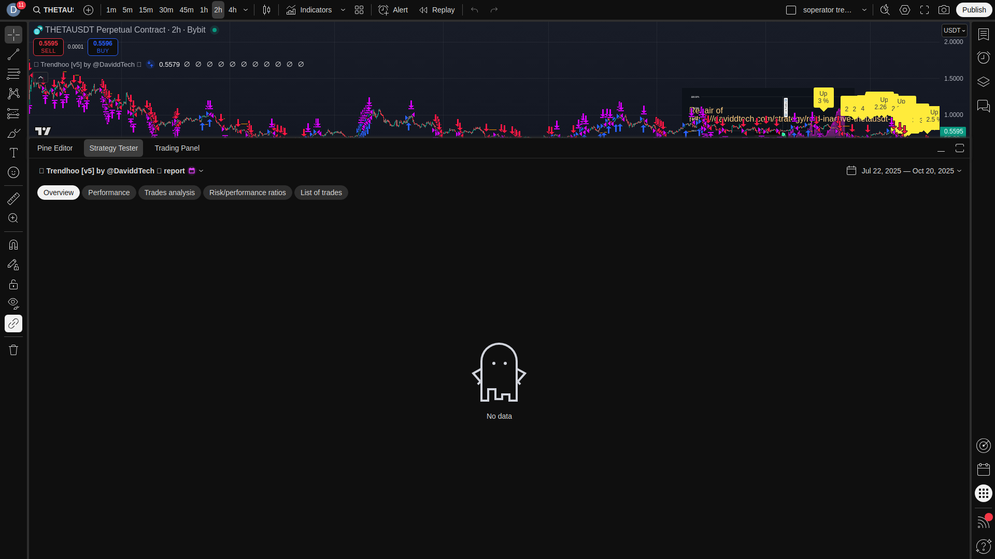Click the Publish button
The image size is (995, 559).
pos(974,10)
